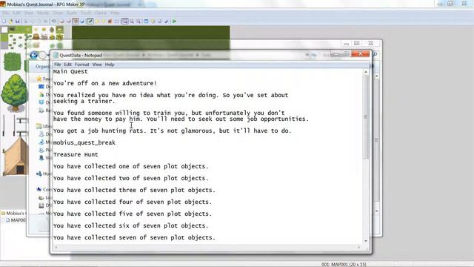Select the Rectangle drawing tool
Viewport: 474px width, 267px height.
click(x=97, y=22)
